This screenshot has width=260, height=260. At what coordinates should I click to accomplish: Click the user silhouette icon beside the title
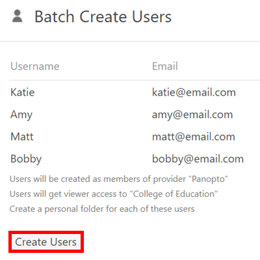18,16
